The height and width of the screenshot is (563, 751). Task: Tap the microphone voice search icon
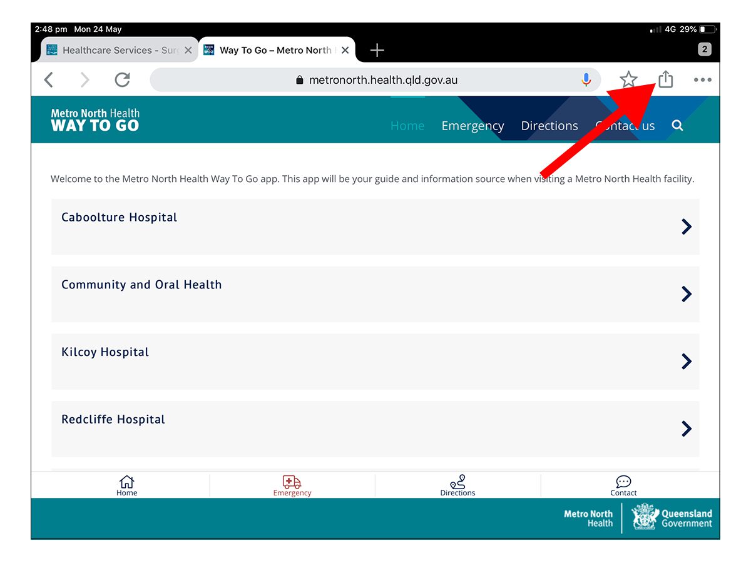(x=586, y=80)
